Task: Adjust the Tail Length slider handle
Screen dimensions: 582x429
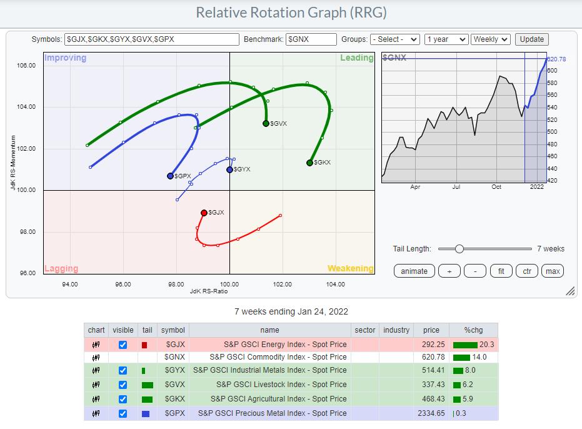Action: pyautogui.click(x=459, y=249)
